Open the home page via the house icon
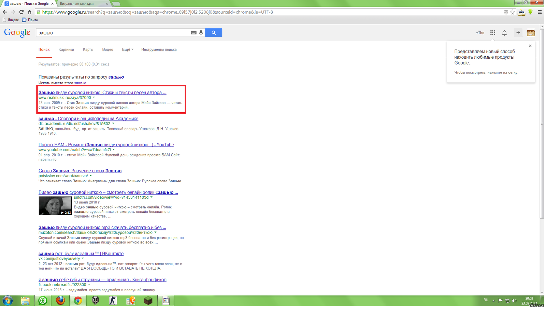 pos(30,12)
